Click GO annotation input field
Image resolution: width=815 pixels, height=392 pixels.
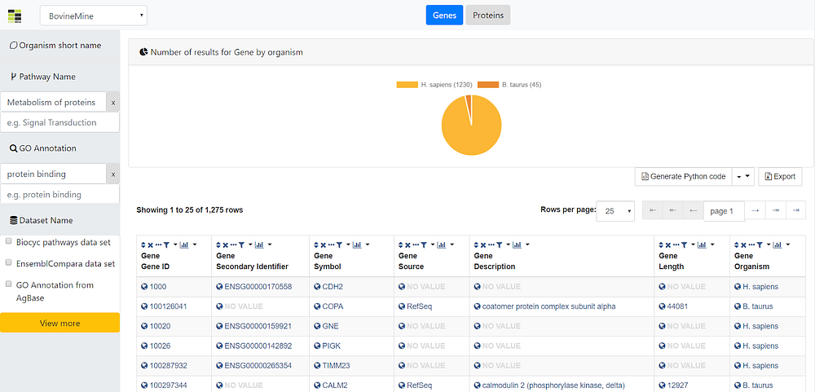coord(59,195)
